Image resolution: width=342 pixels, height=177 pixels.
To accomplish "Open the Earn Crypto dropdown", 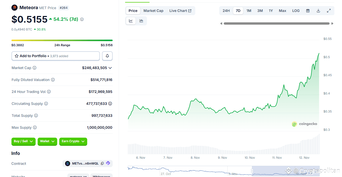I will (73, 141).
